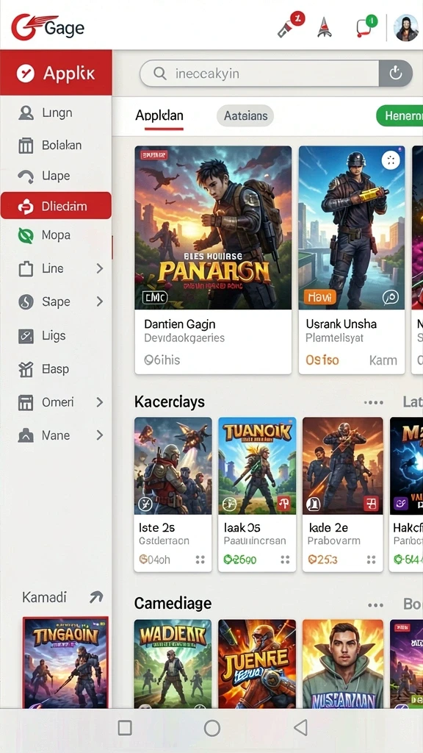The width and height of the screenshot is (423, 753).
Task: Tap the Mopa green leaf icon
Action: [26, 235]
